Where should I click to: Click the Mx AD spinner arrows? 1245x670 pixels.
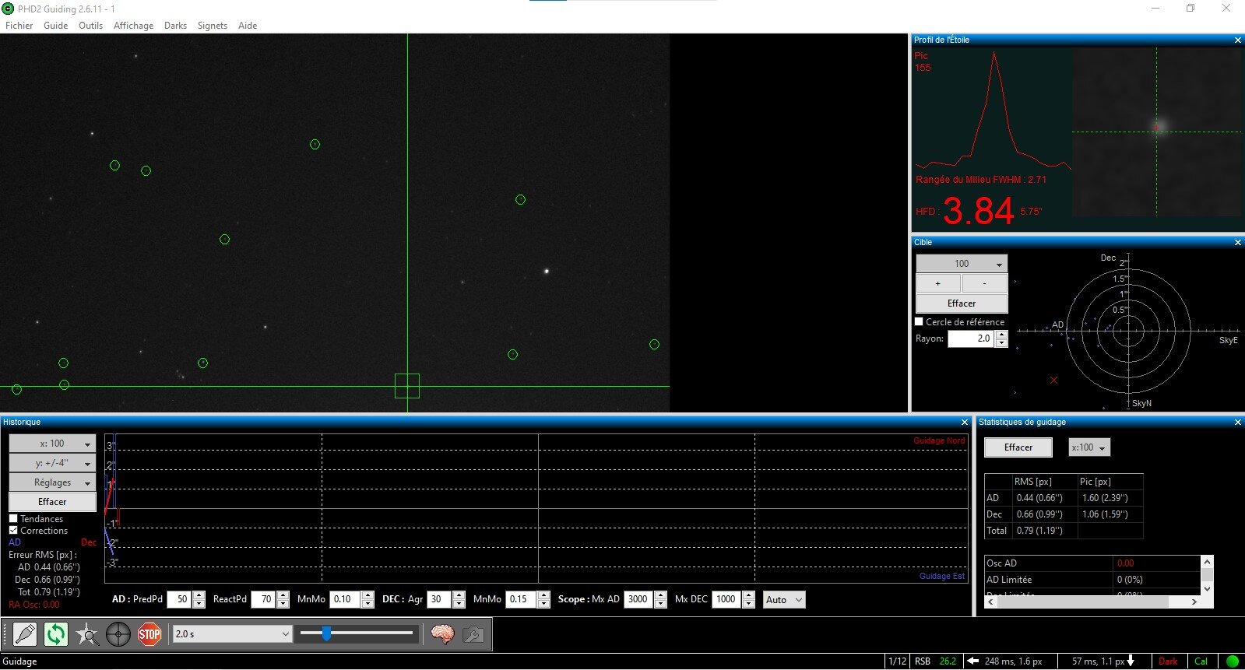[x=661, y=600]
